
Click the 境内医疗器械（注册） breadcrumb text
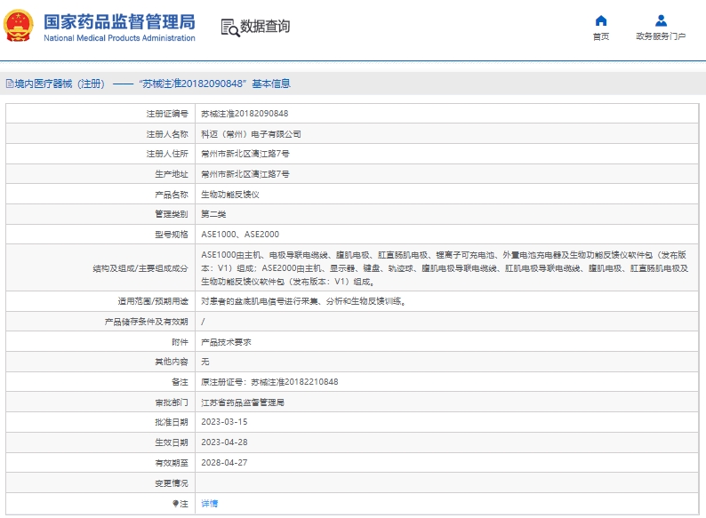point(60,84)
